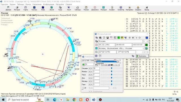The image size is (181, 102).
Task: Open the Текст interpretation tool
Action: coord(69,8)
